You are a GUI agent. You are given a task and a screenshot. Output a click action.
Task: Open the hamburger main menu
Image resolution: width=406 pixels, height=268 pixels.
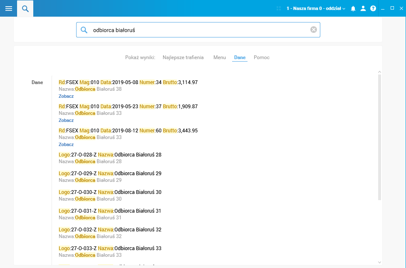(9, 9)
